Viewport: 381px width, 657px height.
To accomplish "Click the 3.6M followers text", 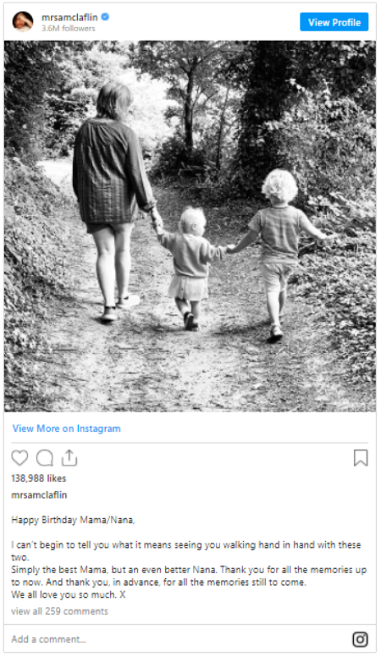I will [x=69, y=29].
